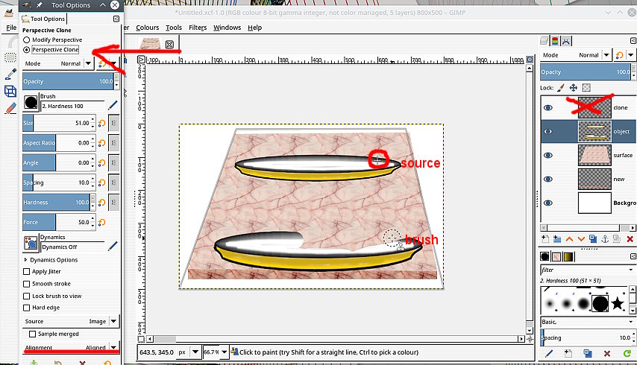Delete the selected layer

tap(630, 239)
